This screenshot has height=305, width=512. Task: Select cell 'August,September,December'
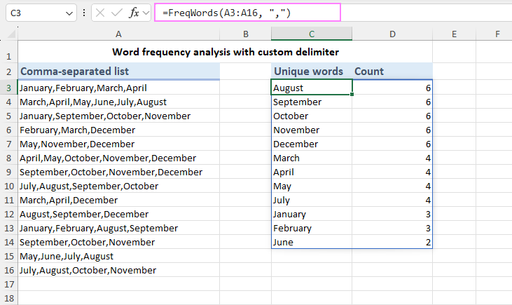tap(119, 215)
